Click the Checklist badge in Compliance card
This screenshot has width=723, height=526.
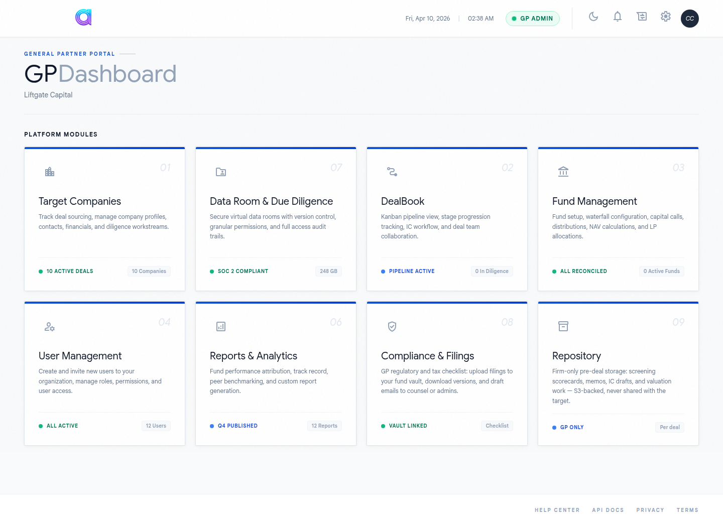point(497,426)
